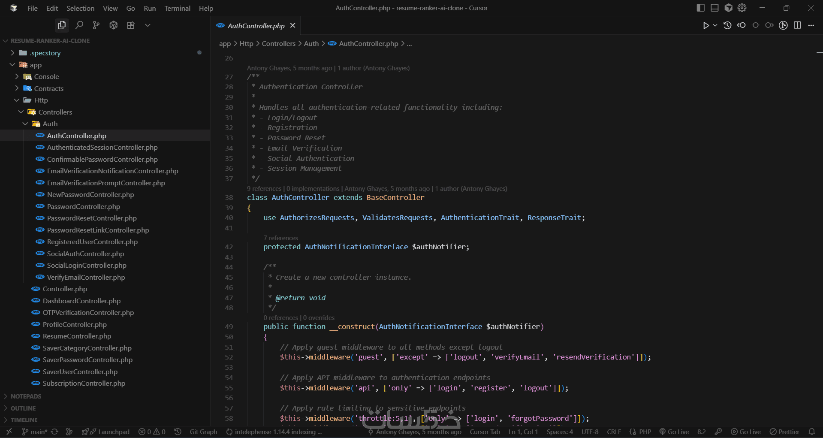
Task: Open Cursor settings gear icon
Action: (x=742, y=8)
